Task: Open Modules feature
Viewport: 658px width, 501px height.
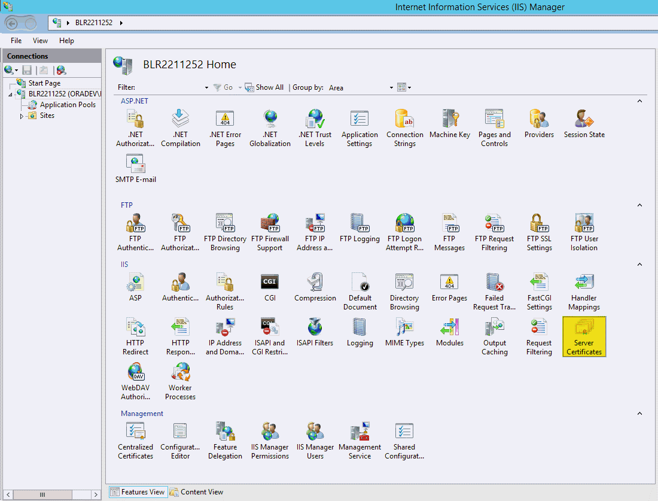Action: pos(449,332)
